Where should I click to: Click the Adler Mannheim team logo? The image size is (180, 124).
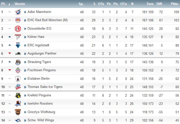[x=18, y=12]
